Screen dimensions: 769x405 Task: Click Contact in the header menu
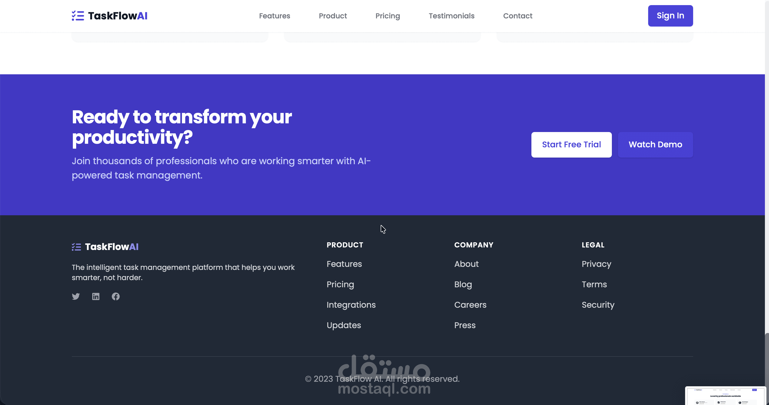tap(518, 16)
